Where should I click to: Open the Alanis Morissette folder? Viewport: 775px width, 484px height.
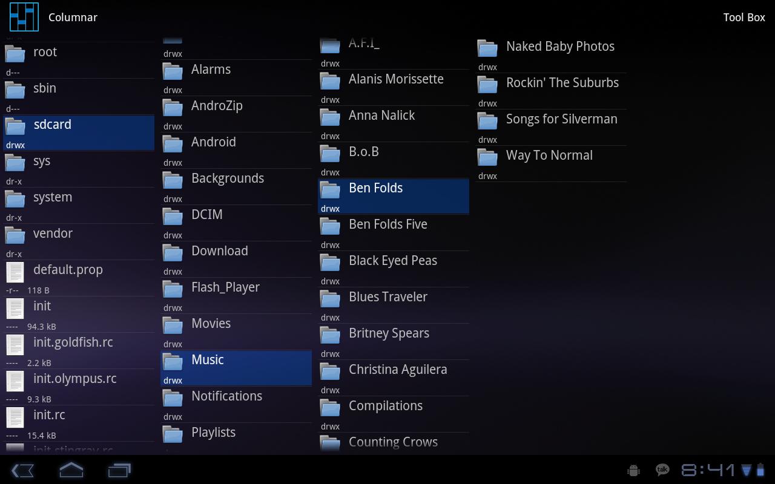click(395, 79)
